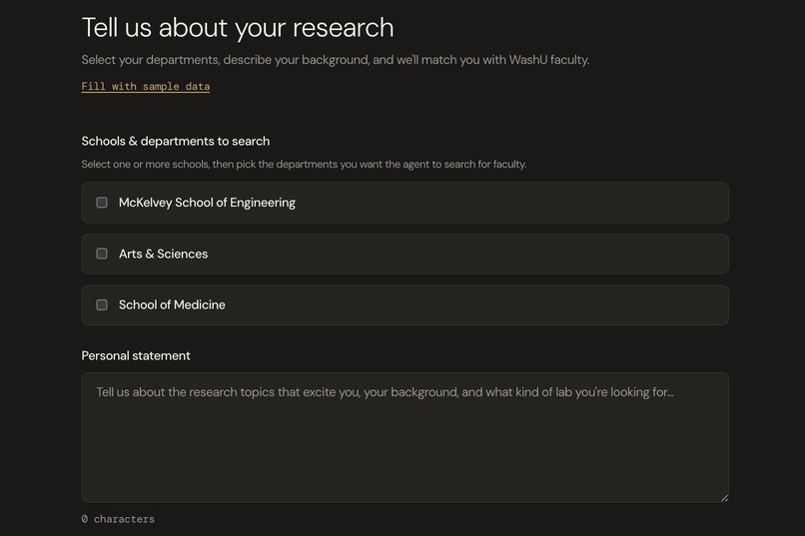The width and height of the screenshot is (805, 536).
Task: Click the Tell us about your research title
Action: pos(238,27)
